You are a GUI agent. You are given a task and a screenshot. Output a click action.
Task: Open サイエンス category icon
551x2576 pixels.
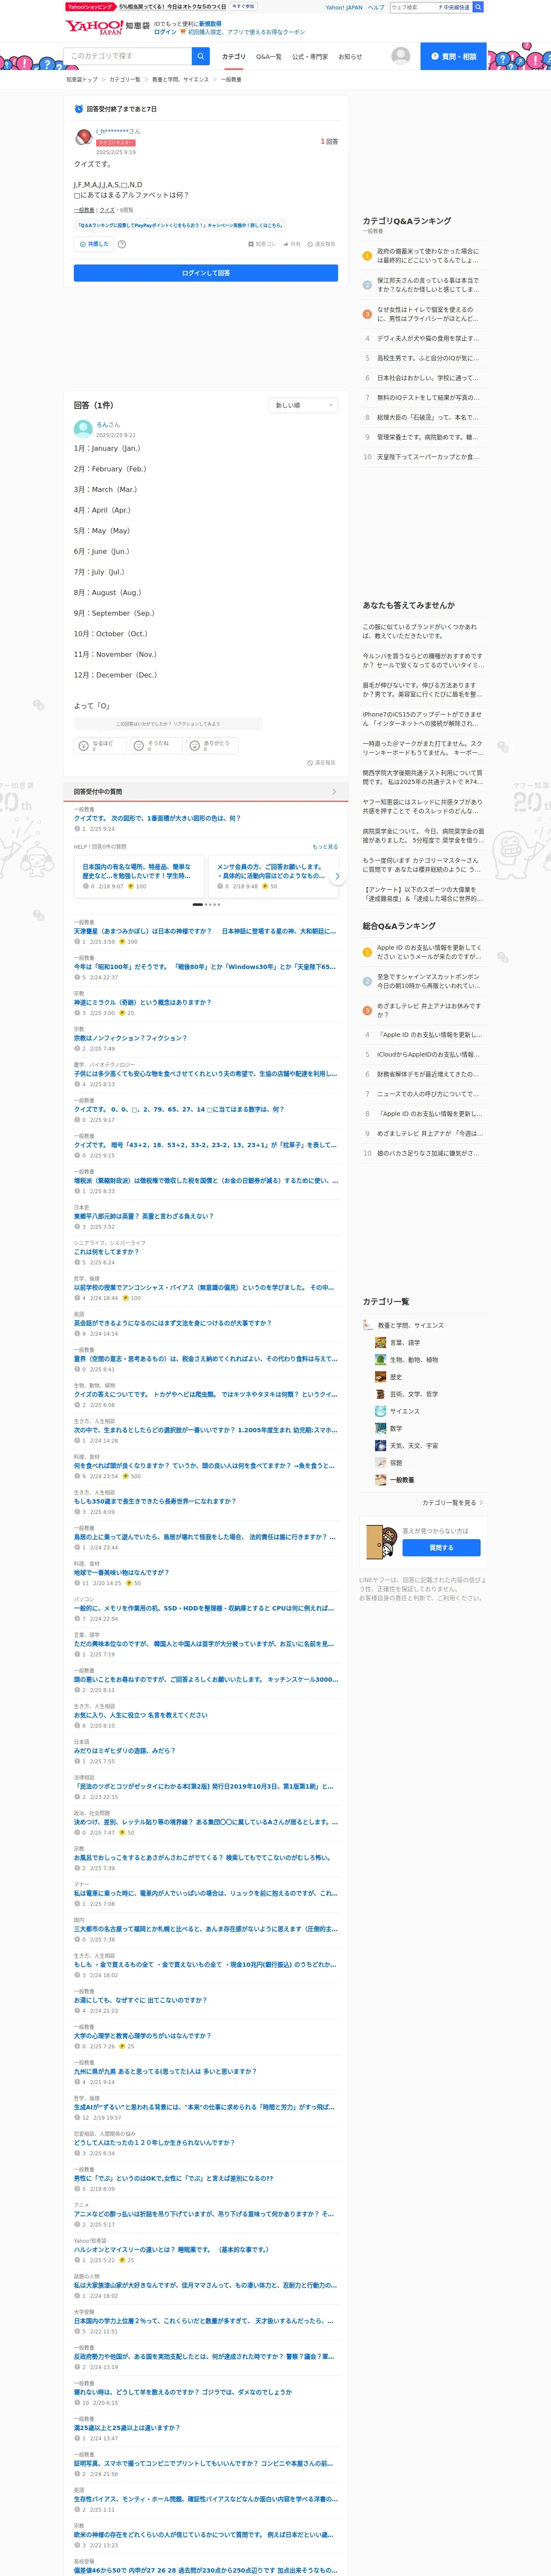[380, 1411]
